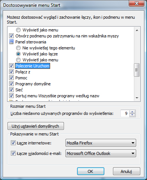Screen dimensions: 147x180
Task: Choose 'Wyświetl jako łącze' radio button
Action: [x=18, y=54]
